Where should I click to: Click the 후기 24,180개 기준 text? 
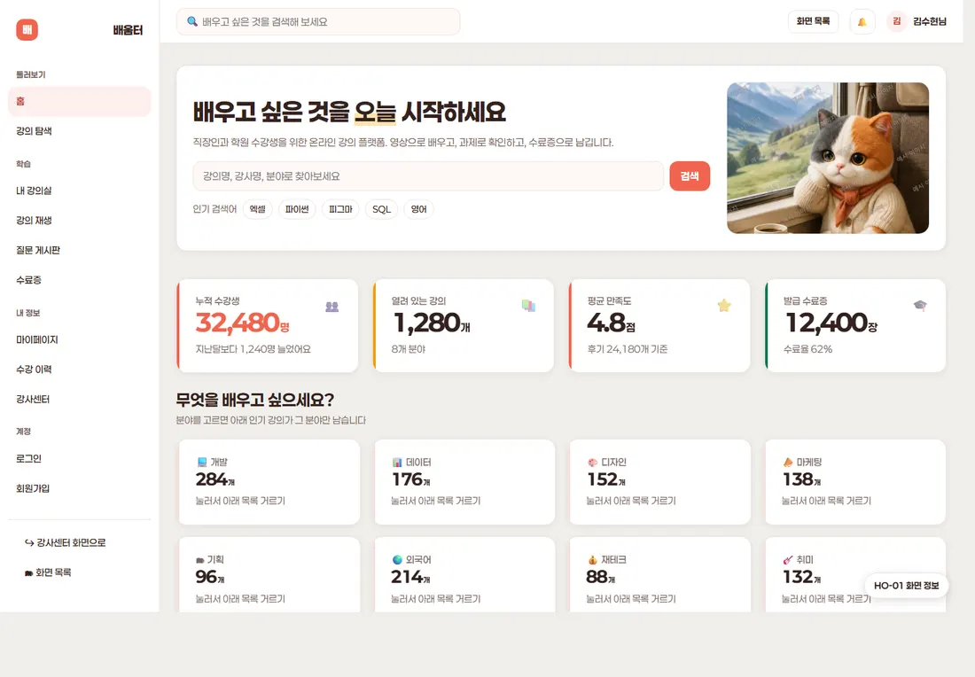pos(628,349)
